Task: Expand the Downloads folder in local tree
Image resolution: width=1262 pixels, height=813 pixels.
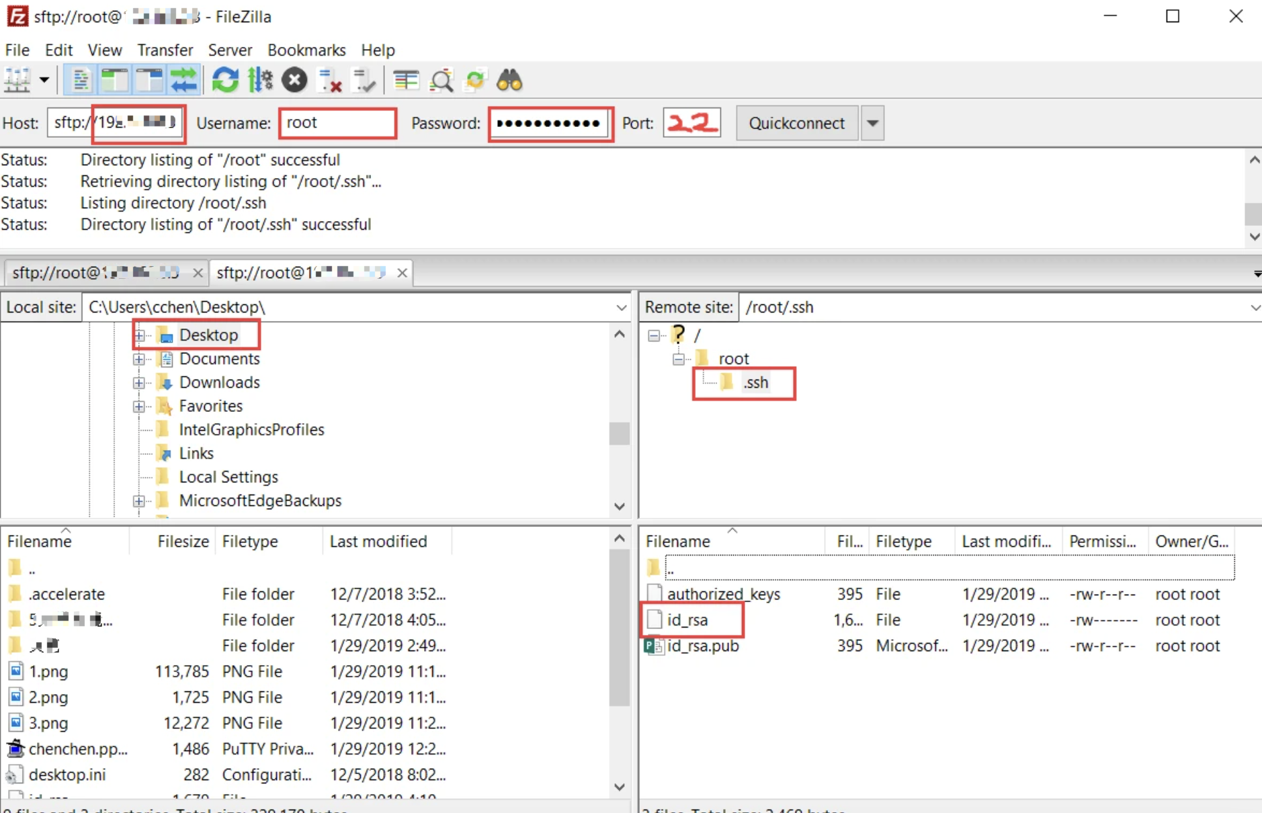Action: pyautogui.click(x=139, y=382)
